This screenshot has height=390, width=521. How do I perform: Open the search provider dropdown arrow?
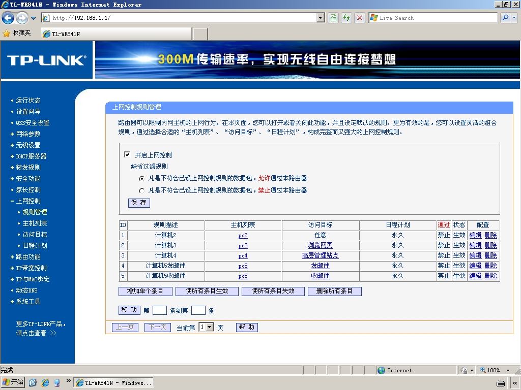(514, 18)
